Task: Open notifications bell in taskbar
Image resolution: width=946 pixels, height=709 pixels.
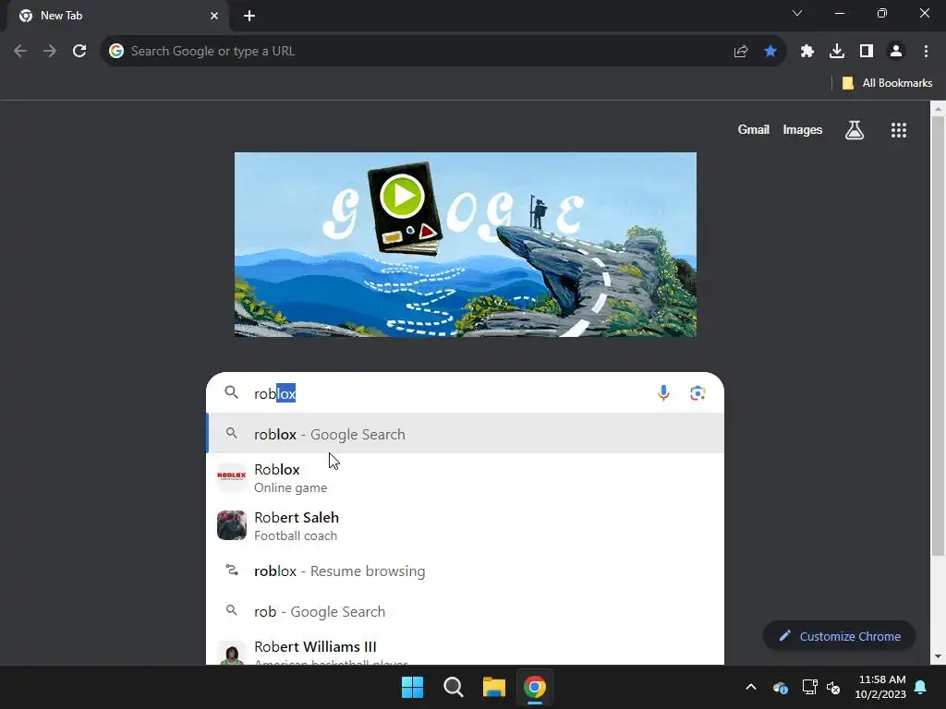Action: pyautogui.click(x=921, y=687)
